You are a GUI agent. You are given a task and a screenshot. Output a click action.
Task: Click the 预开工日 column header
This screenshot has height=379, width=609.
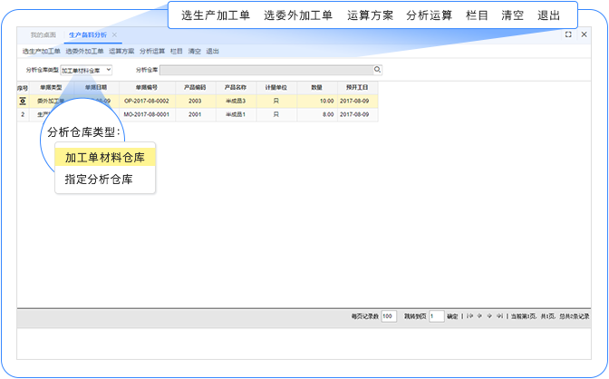[357, 88]
